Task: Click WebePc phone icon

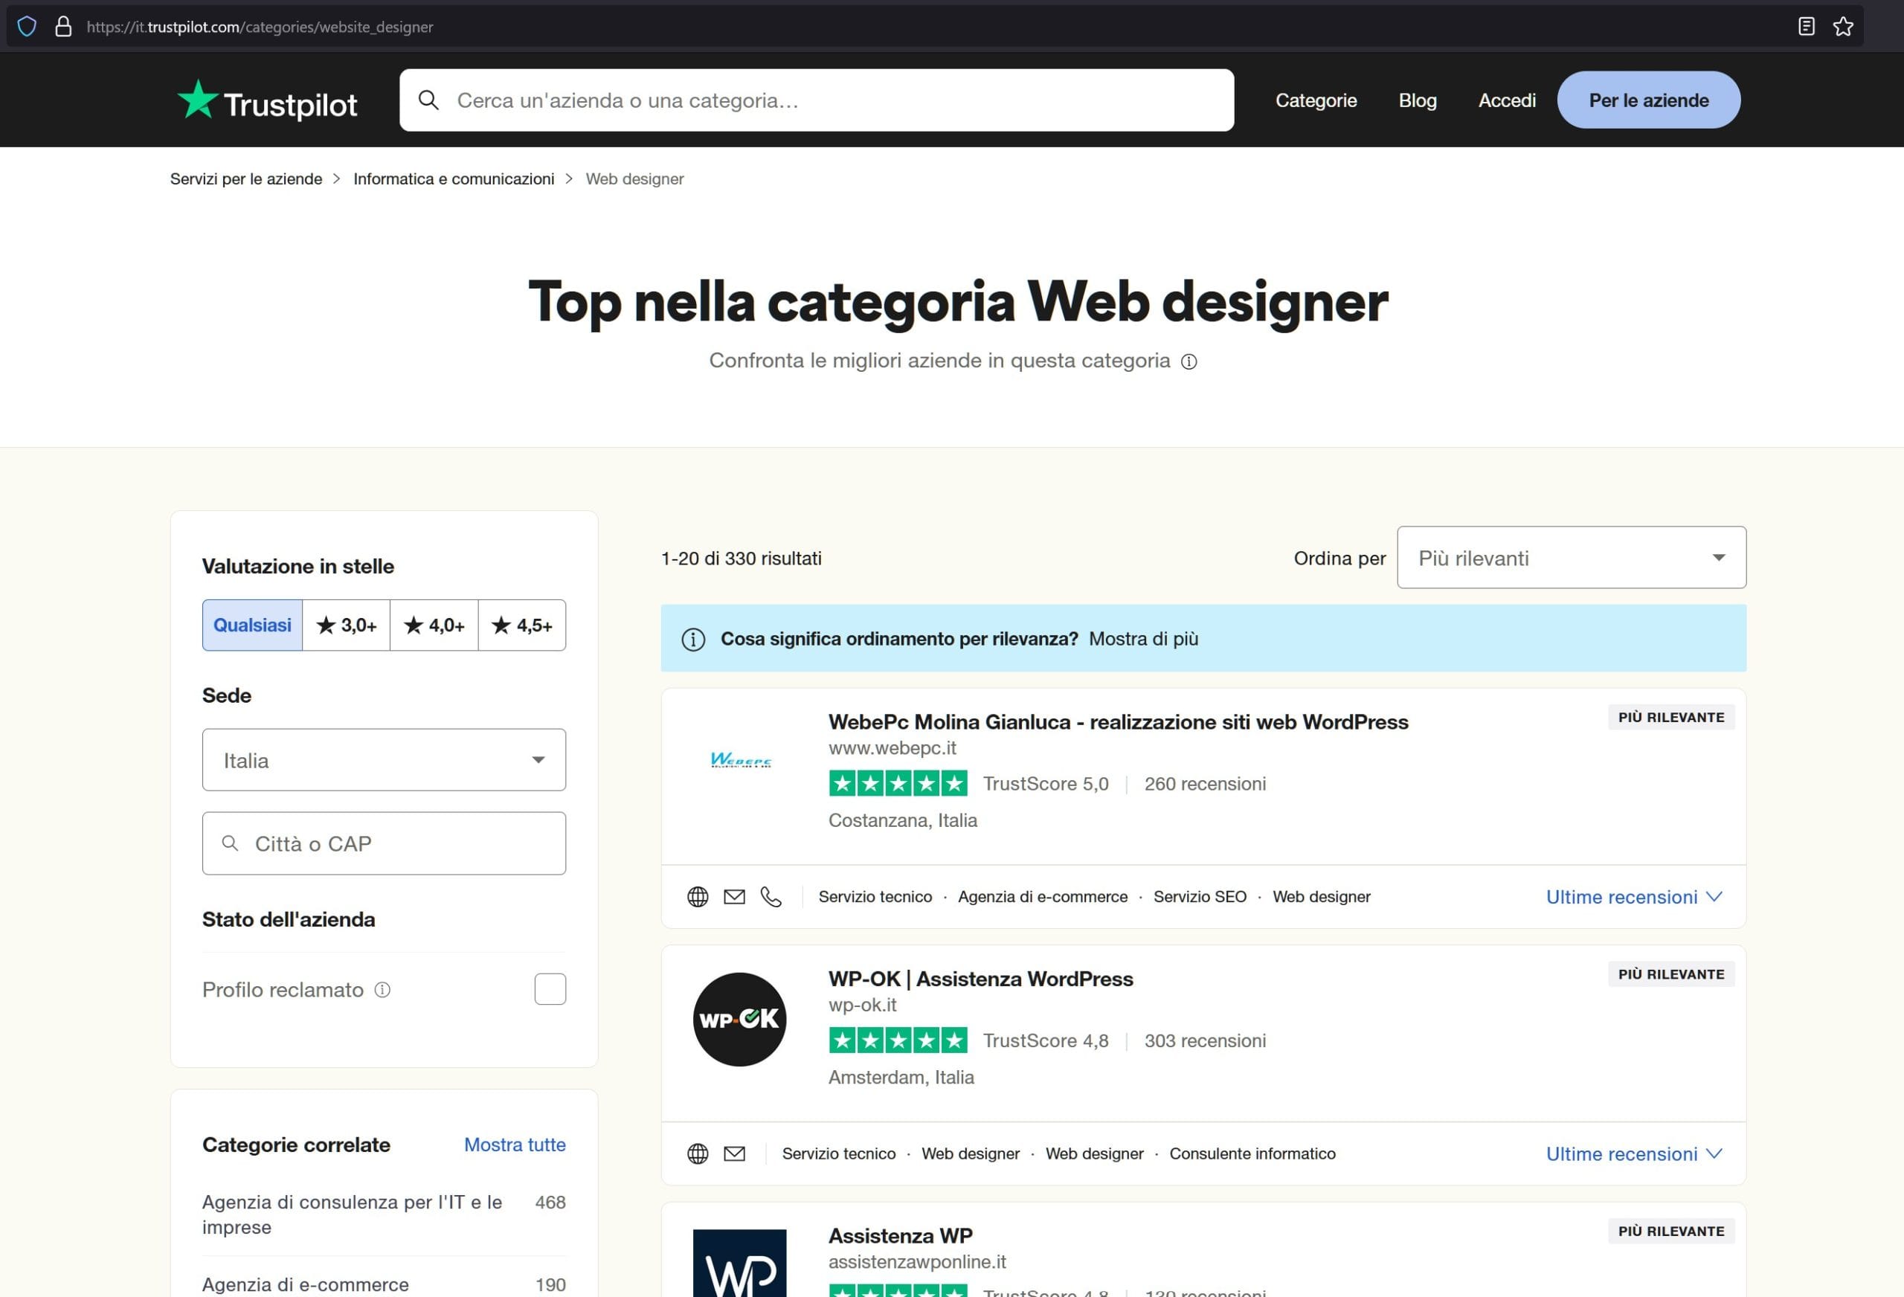Action: point(771,896)
